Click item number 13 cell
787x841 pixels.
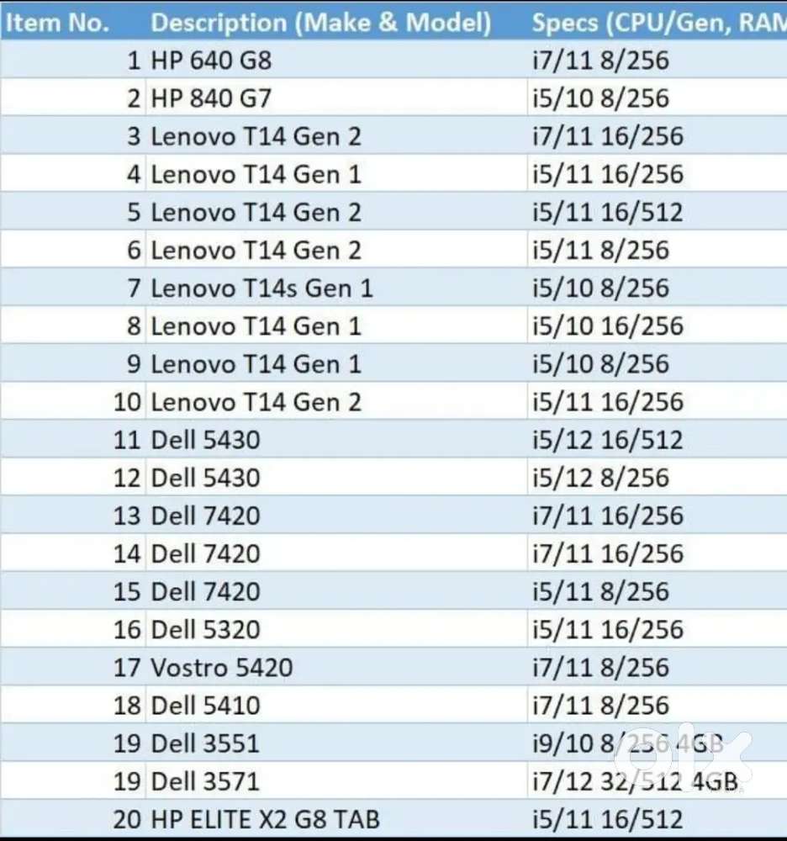pos(127,516)
